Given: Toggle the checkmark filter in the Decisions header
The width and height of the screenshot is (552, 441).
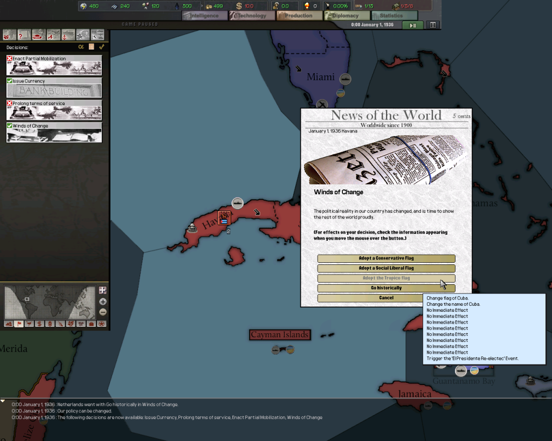Looking at the screenshot, I should tap(101, 47).
